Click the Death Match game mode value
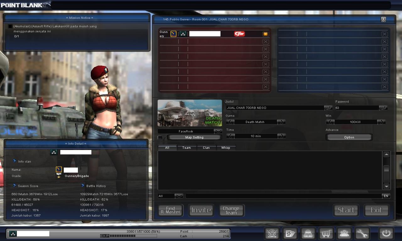The height and width of the screenshot is (241, 402). [255, 122]
